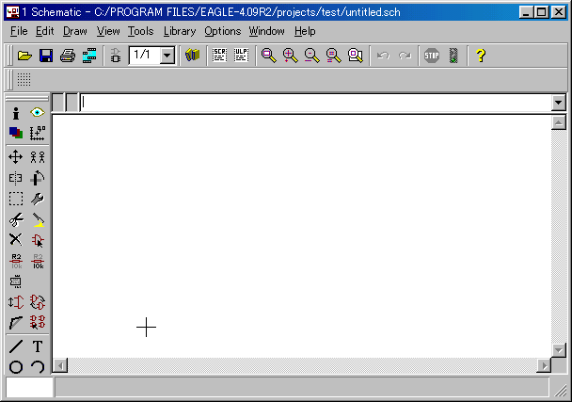Click the Print icon
The width and height of the screenshot is (572, 402).
pyautogui.click(x=68, y=56)
